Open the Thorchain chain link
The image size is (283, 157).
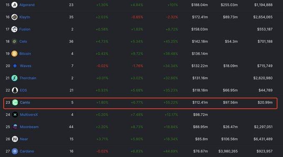point(28,78)
